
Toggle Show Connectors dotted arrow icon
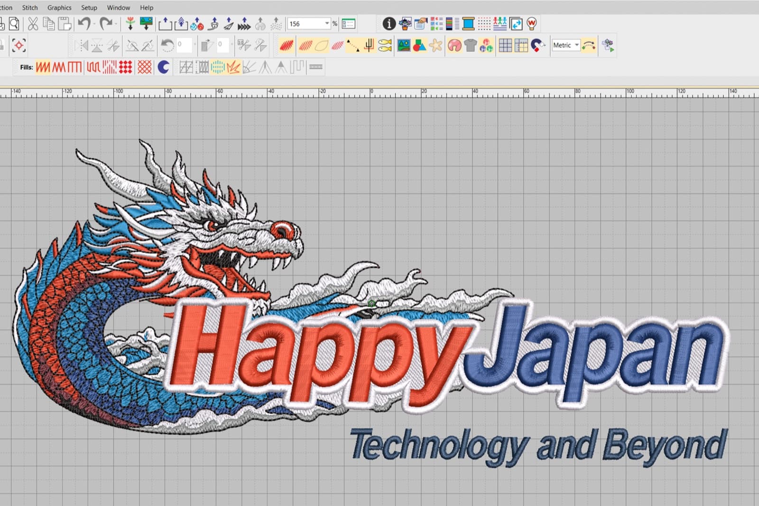352,46
